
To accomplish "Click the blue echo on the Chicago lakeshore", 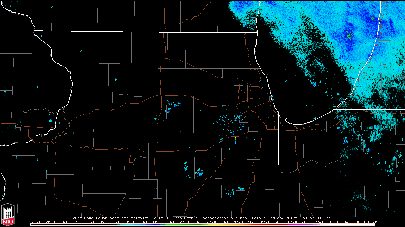I will pos(271,96).
